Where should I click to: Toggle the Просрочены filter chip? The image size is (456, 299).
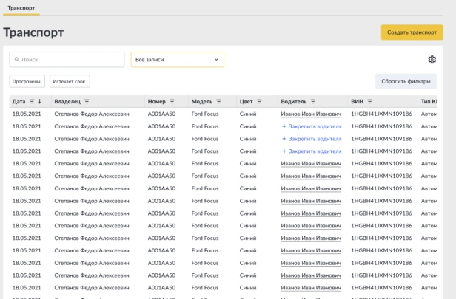click(27, 81)
